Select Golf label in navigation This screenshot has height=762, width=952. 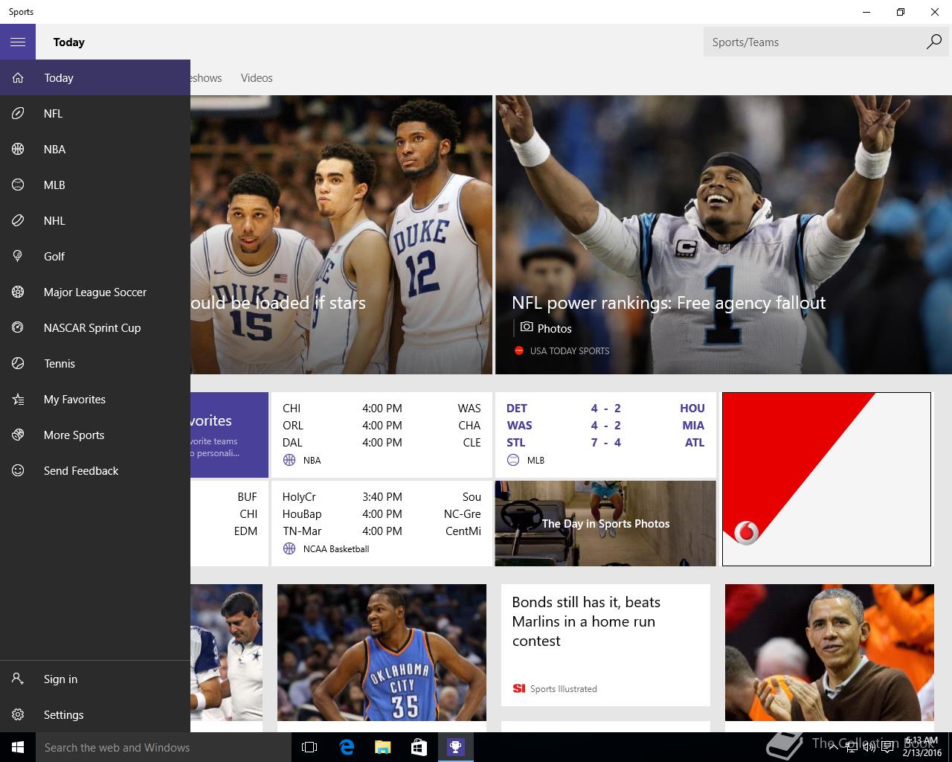(54, 256)
